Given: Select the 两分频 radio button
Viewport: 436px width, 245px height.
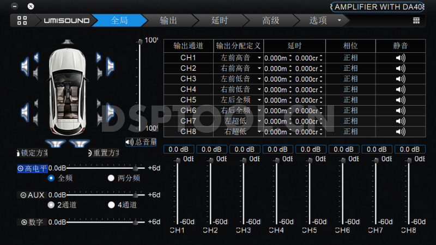Looking at the screenshot, I should tap(111, 178).
